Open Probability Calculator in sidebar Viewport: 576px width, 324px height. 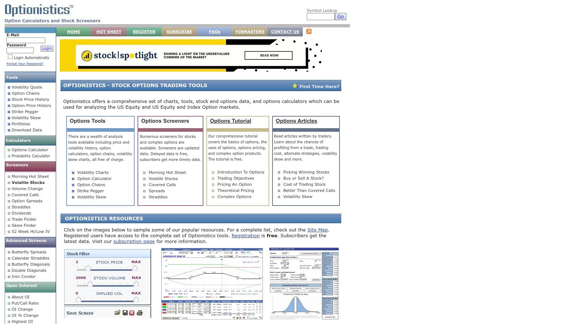click(x=31, y=156)
